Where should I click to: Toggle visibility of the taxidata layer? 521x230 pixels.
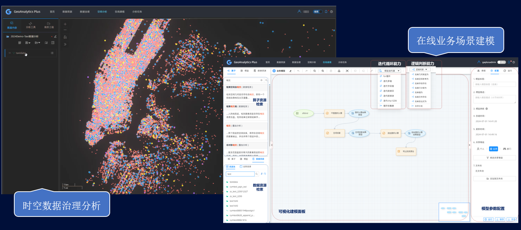coord(10,53)
